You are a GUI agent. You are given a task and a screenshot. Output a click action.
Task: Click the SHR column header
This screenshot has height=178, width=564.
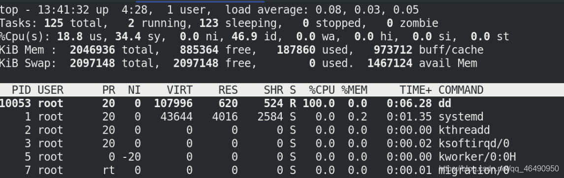point(273,89)
